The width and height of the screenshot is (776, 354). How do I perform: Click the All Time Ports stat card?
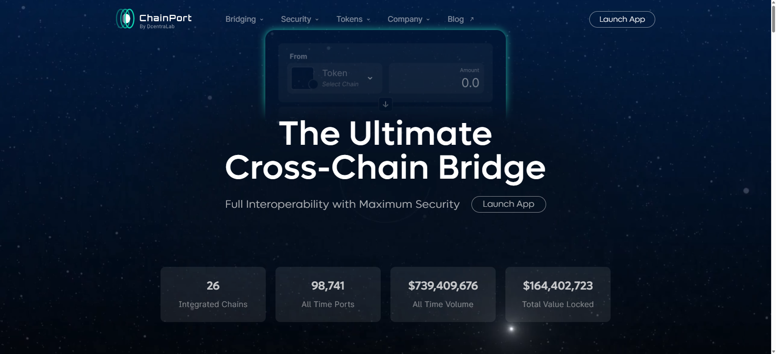click(x=327, y=294)
